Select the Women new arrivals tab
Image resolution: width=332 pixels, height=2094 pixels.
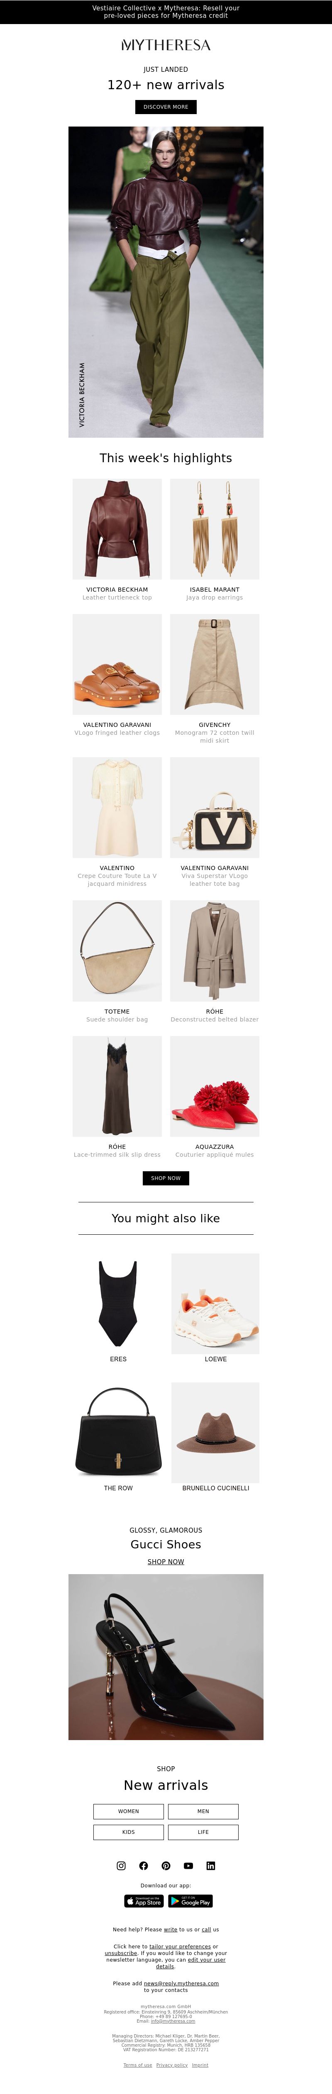129,1811
